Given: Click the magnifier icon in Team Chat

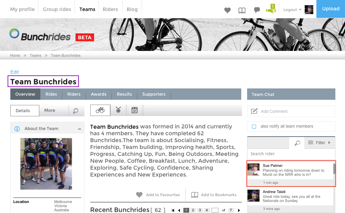Looking at the screenshot, I should click(x=297, y=143).
